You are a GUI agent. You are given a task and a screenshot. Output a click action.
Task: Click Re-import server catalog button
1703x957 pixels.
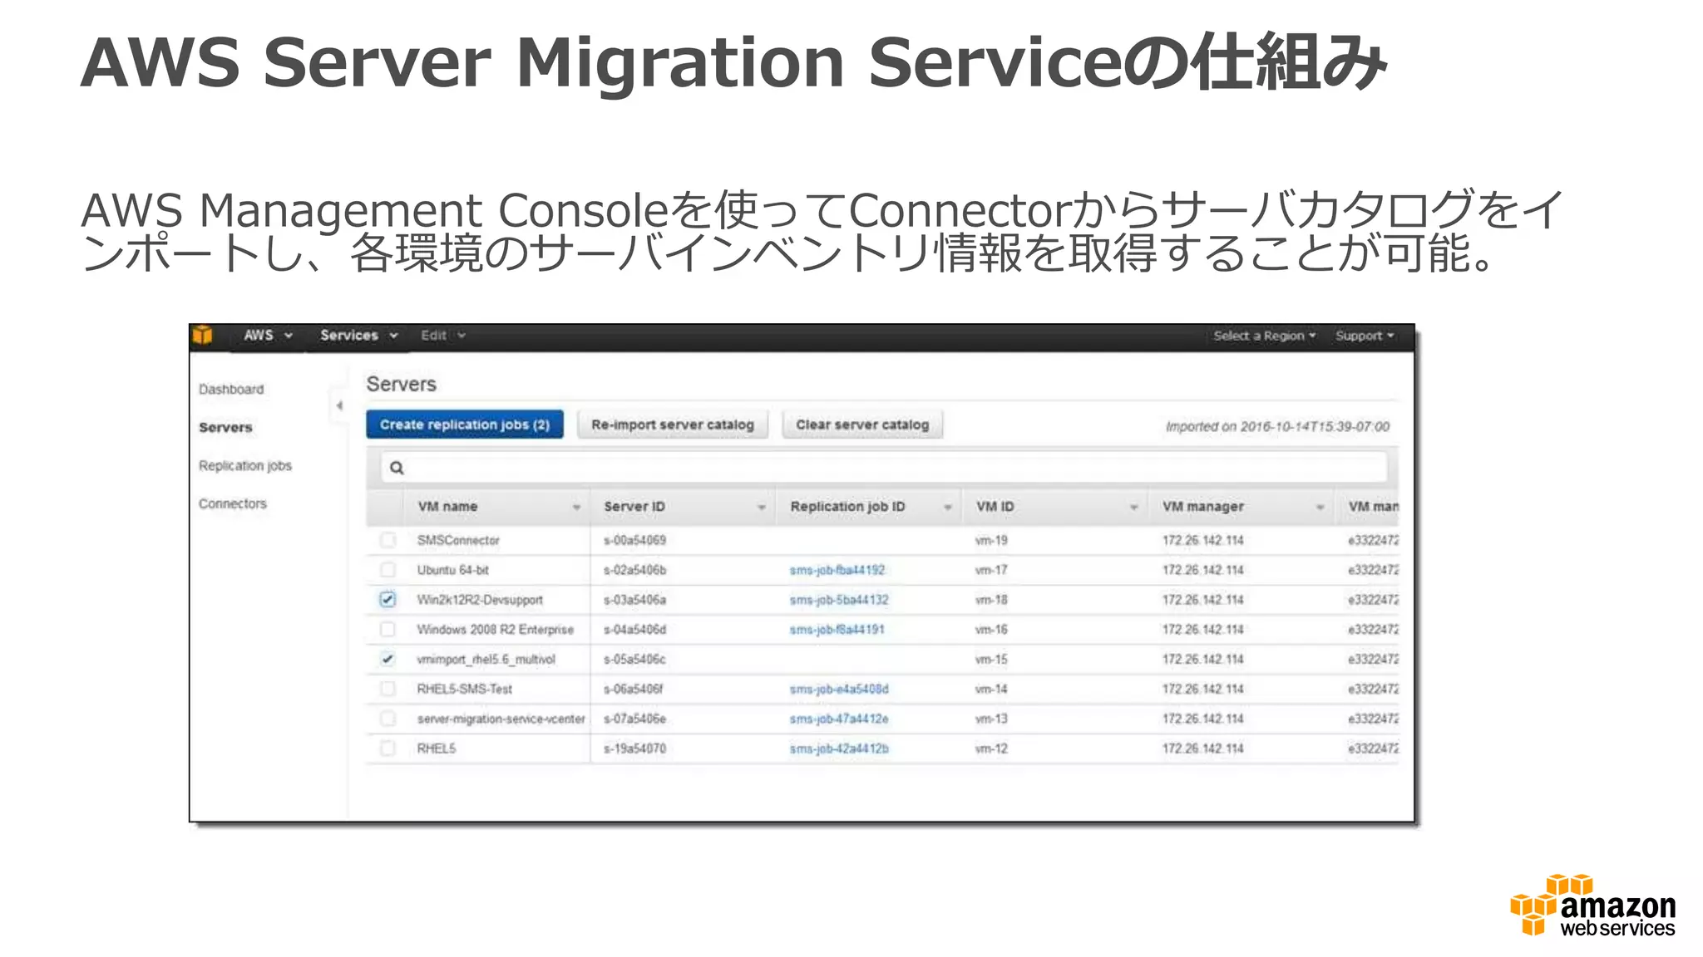click(673, 425)
